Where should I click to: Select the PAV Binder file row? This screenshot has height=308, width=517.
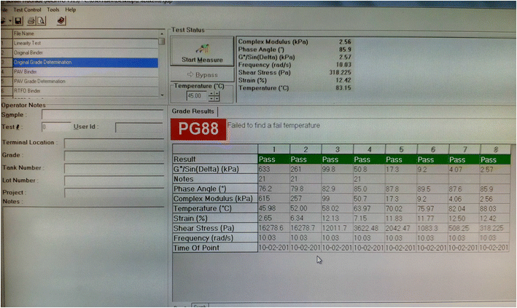(x=85, y=72)
